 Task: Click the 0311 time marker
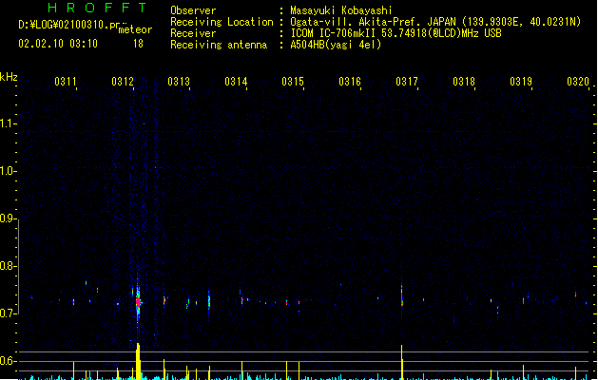66,81
